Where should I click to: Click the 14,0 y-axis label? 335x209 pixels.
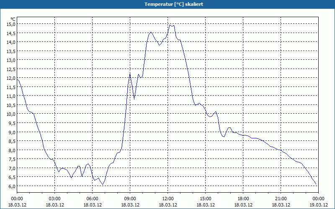point(11,42)
